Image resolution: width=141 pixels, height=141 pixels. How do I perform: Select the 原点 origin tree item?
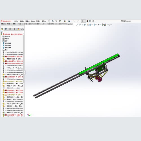click(x=6, y=50)
